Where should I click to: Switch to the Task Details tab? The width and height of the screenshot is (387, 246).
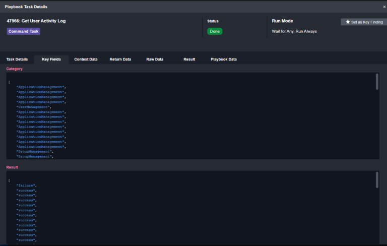17,59
